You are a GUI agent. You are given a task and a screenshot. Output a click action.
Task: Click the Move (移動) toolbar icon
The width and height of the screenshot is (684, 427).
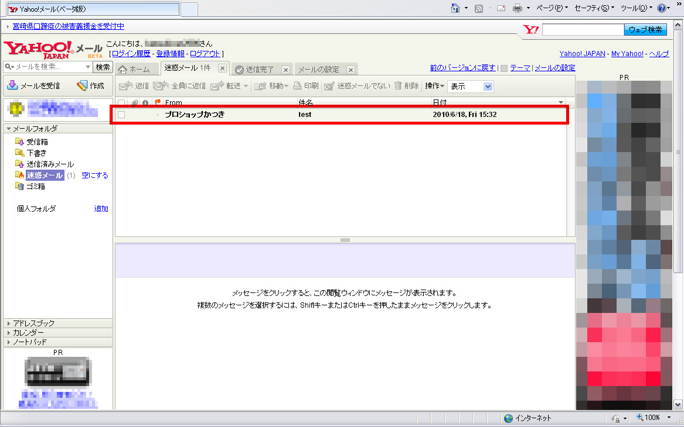[x=260, y=86]
